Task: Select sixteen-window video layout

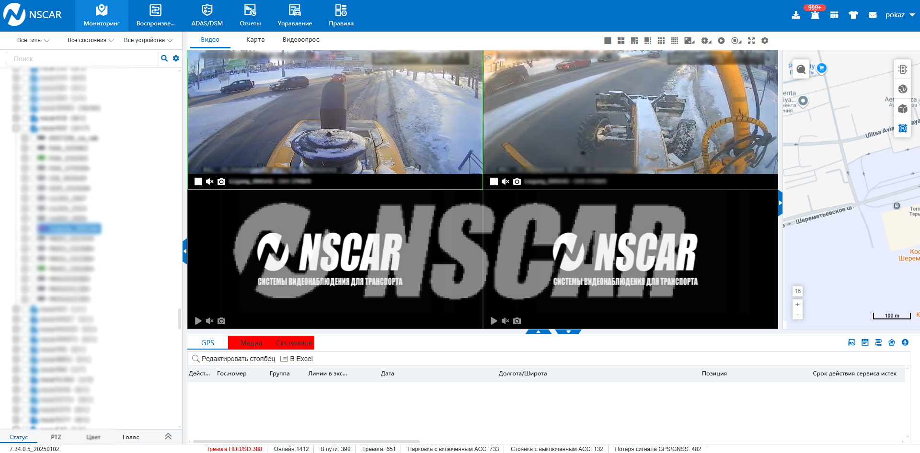Action: (675, 41)
